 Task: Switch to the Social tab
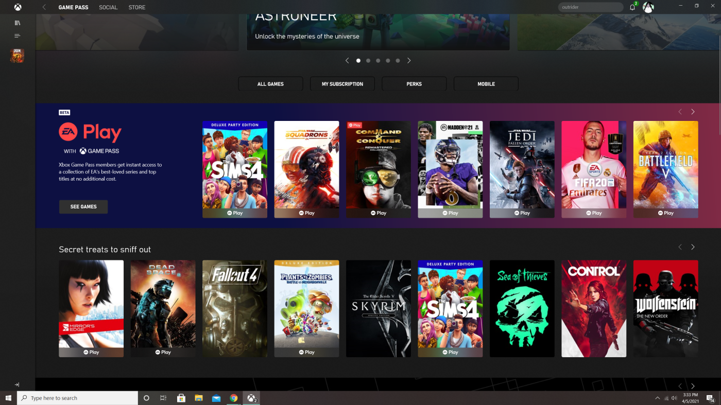(108, 7)
